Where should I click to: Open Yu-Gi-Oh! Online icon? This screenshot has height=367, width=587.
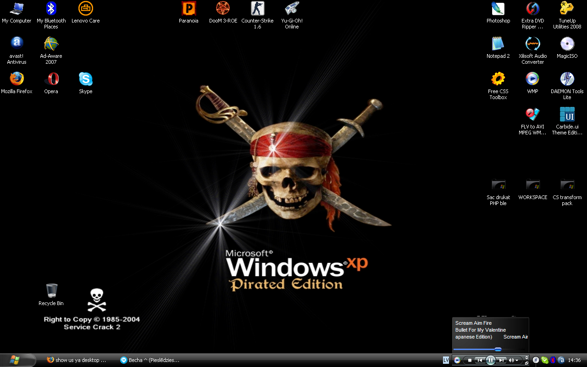(x=292, y=16)
